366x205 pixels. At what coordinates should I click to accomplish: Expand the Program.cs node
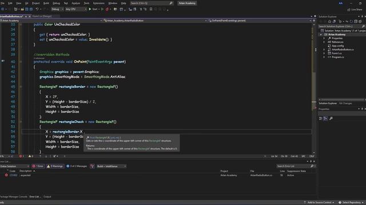tap(324, 57)
